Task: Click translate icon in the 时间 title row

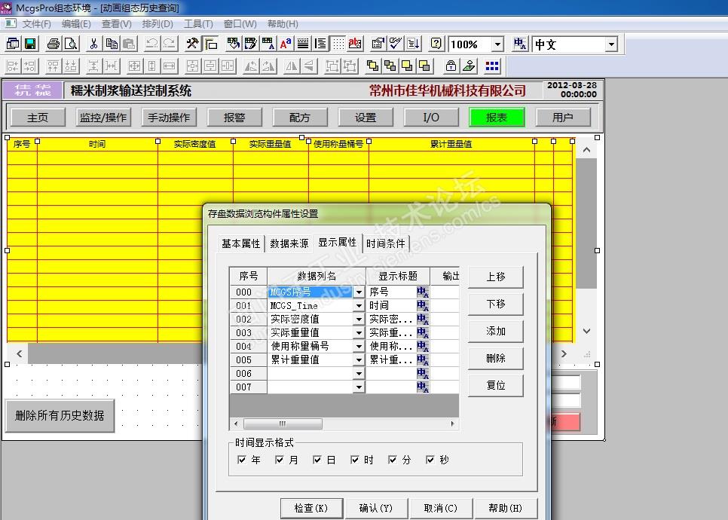Action: tap(423, 305)
